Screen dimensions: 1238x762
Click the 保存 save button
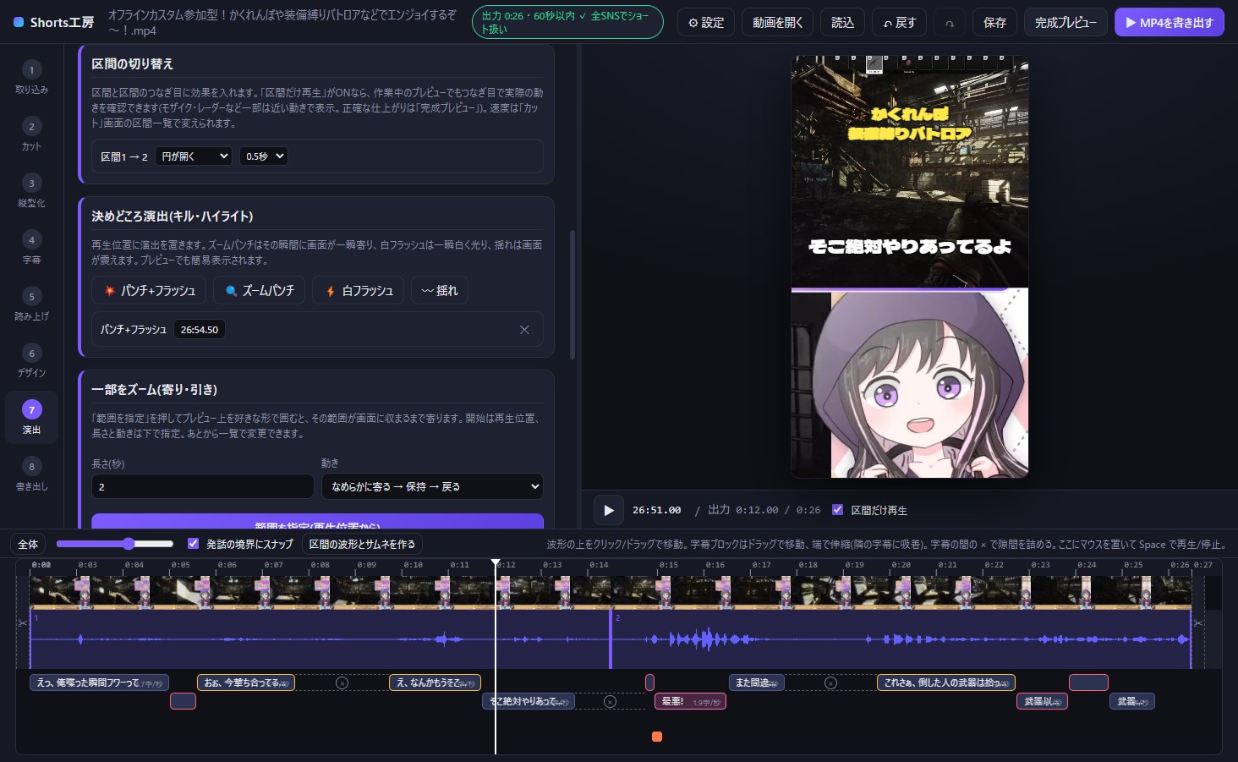tap(994, 23)
